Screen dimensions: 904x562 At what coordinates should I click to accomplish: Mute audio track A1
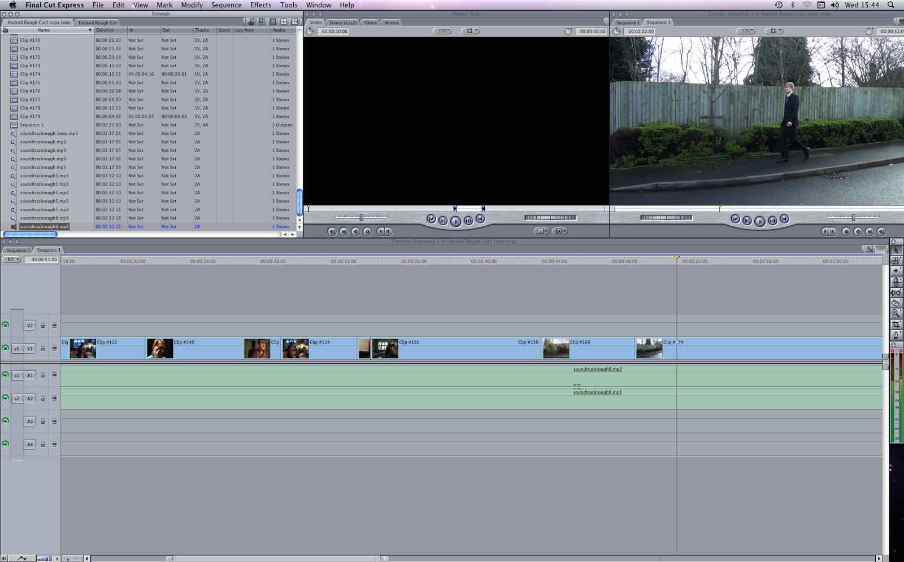(x=5, y=375)
